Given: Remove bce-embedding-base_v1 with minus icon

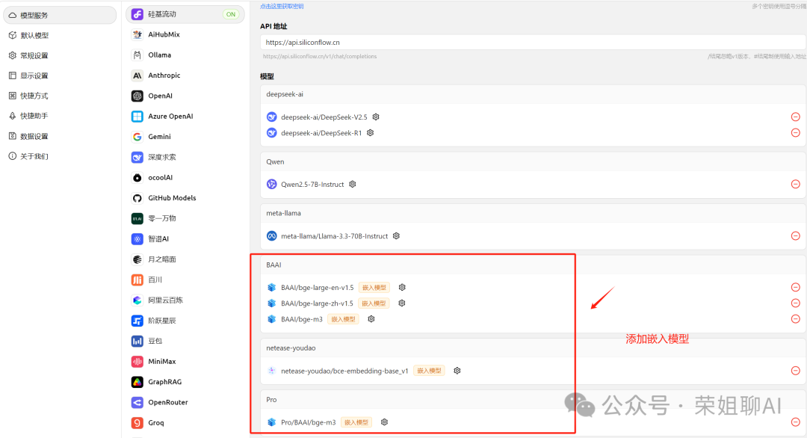Looking at the screenshot, I should [x=795, y=371].
